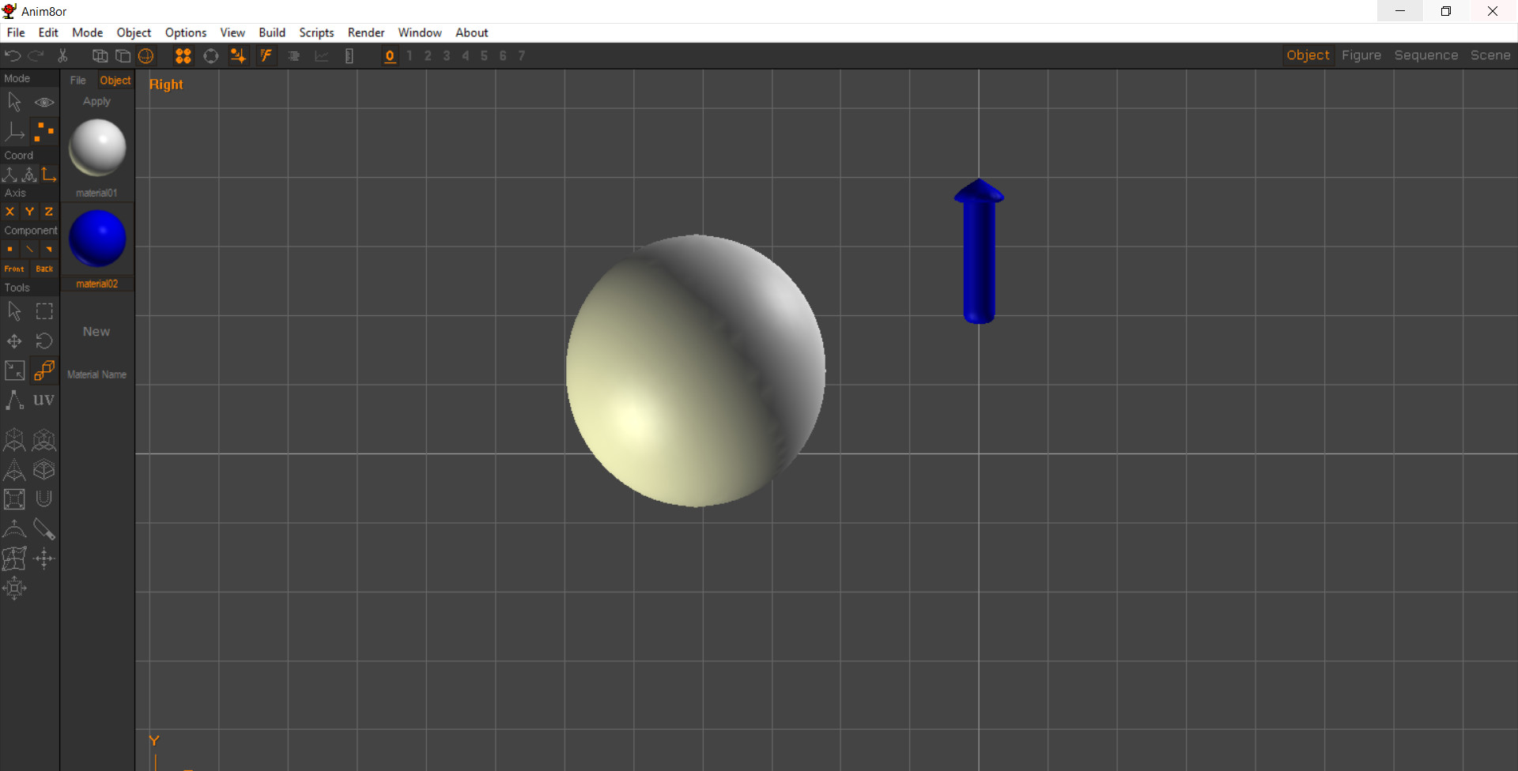Choose the Scale tool icon
Image resolution: width=1518 pixels, height=771 pixels.
tap(14, 370)
